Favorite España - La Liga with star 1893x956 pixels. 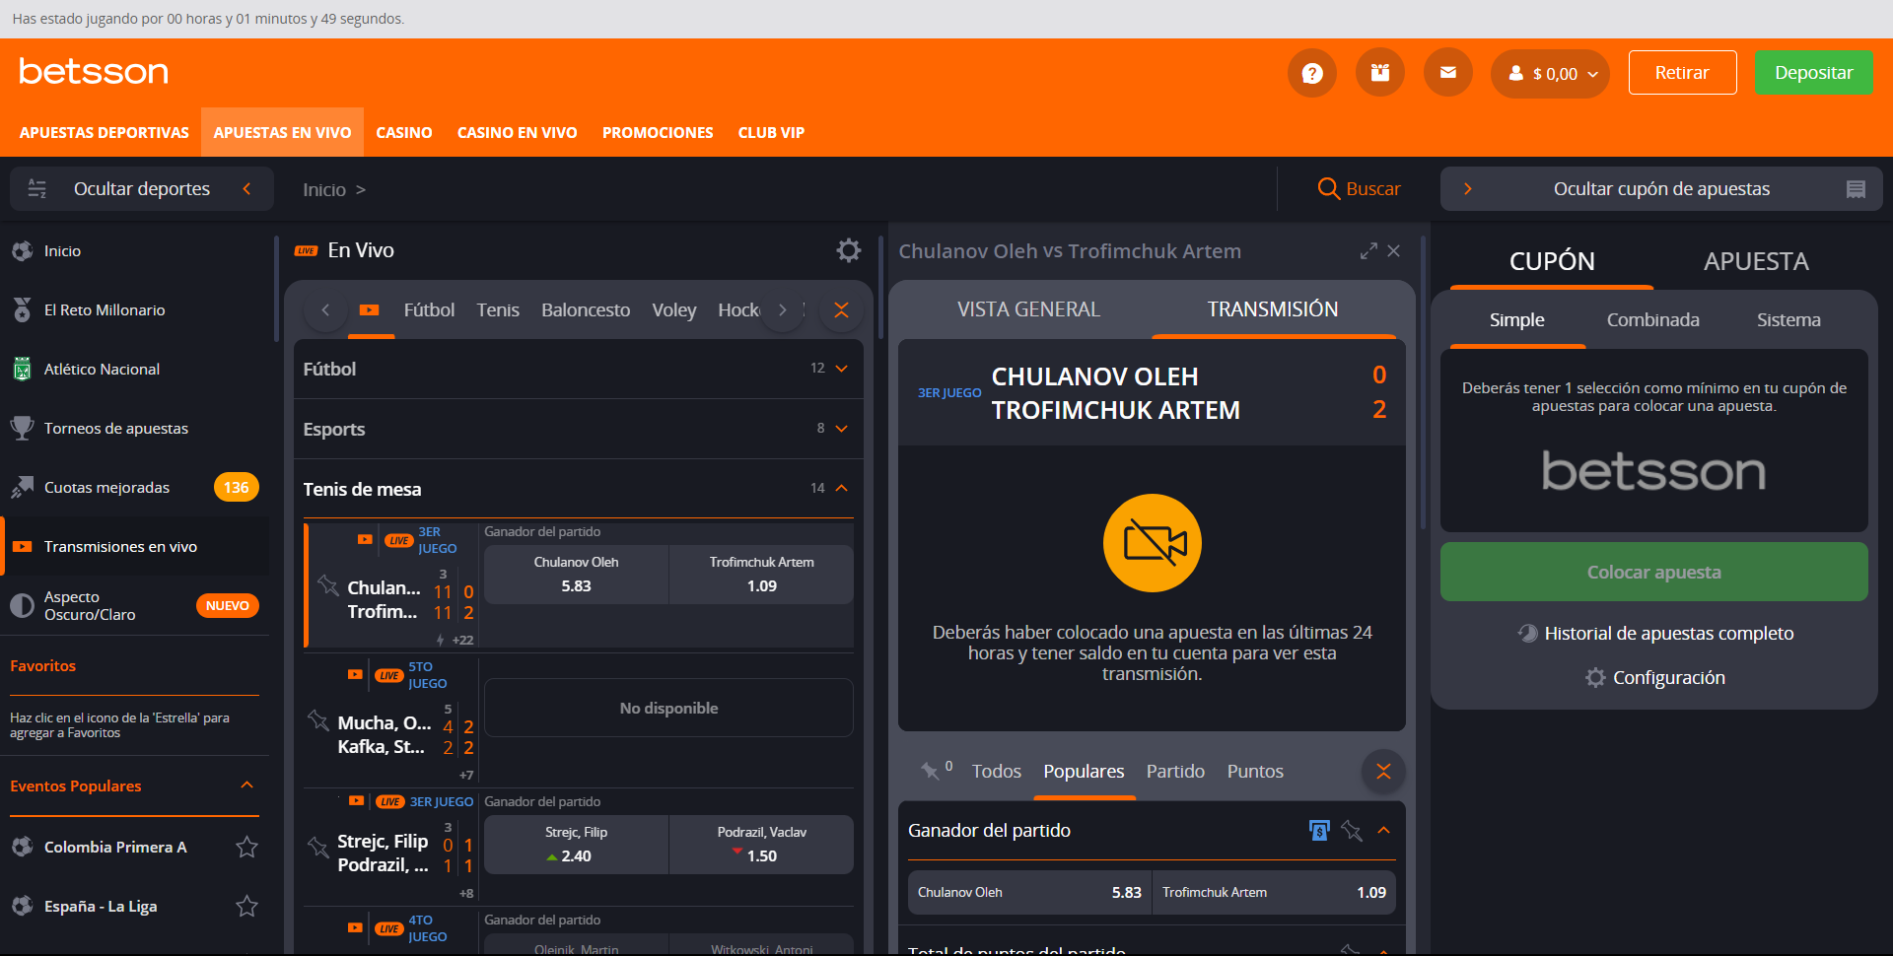click(246, 907)
